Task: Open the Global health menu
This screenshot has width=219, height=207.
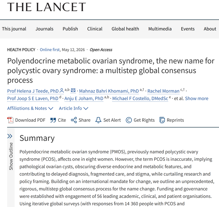Action: coord(125,29)
